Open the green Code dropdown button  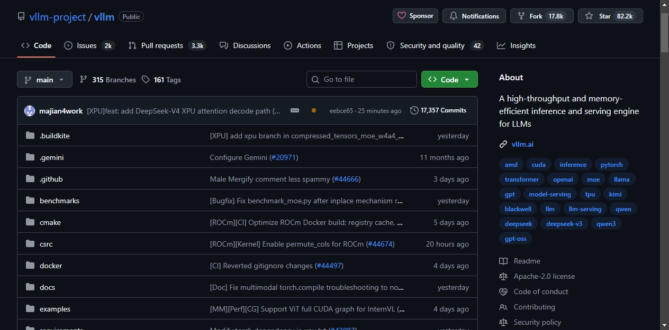click(449, 79)
